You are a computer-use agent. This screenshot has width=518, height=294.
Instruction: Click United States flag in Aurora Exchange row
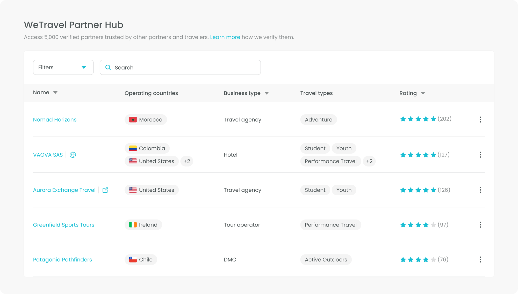pos(133,190)
